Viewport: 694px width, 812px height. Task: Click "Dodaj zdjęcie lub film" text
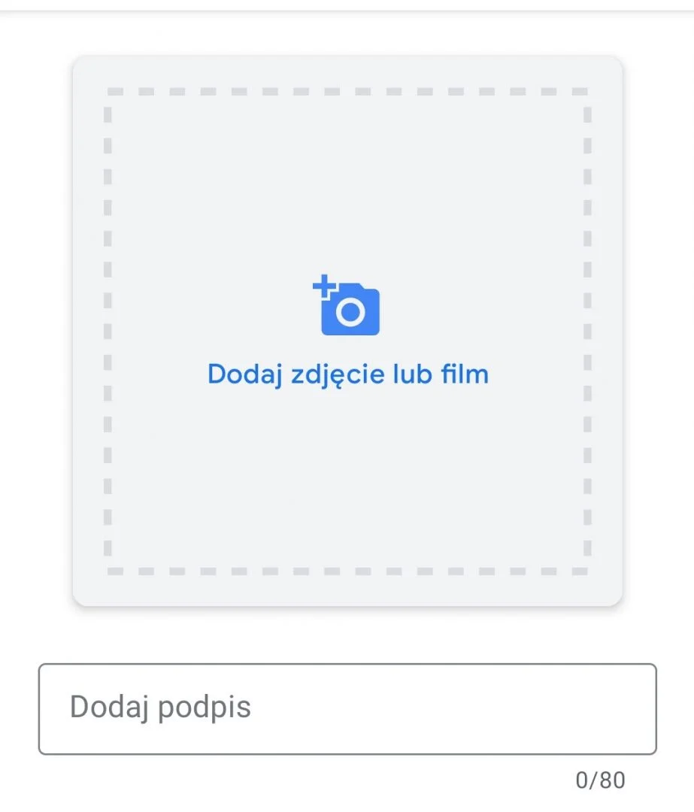(x=347, y=374)
